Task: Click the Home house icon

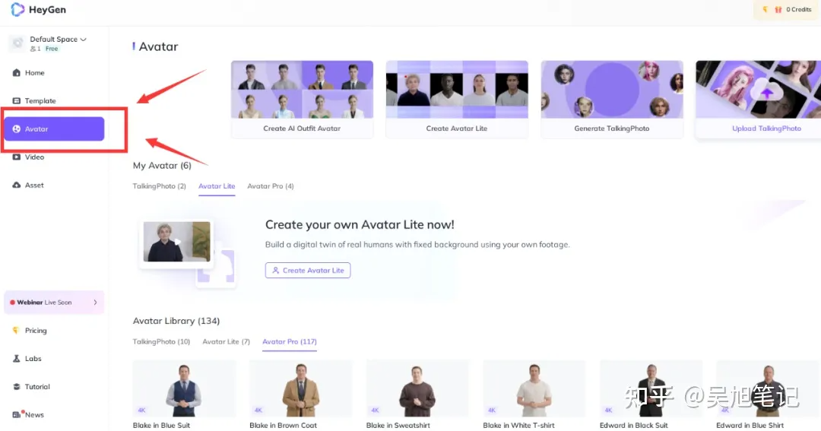Action: pos(17,73)
